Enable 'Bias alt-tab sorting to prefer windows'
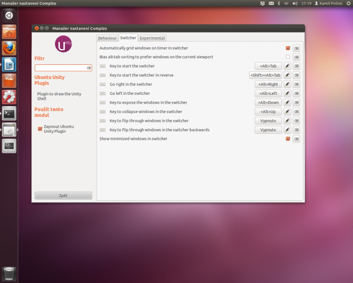Screen dimensions: 353x283 coord(288,57)
